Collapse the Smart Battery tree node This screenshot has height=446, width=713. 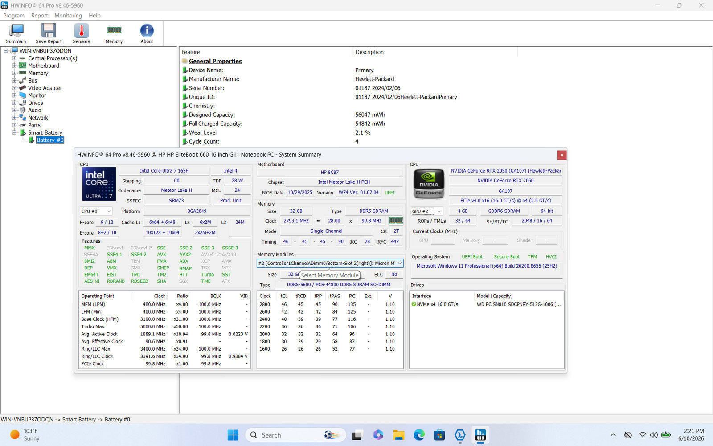pos(14,132)
